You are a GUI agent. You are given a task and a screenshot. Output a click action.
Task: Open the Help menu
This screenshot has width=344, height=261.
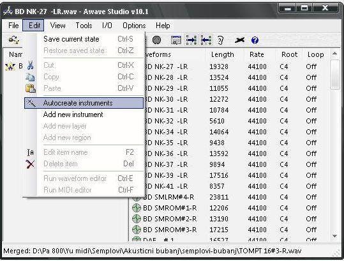[x=163, y=26]
